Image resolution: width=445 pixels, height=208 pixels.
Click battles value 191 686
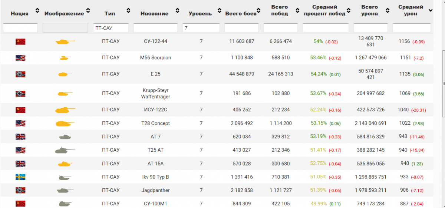tap(242, 94)
